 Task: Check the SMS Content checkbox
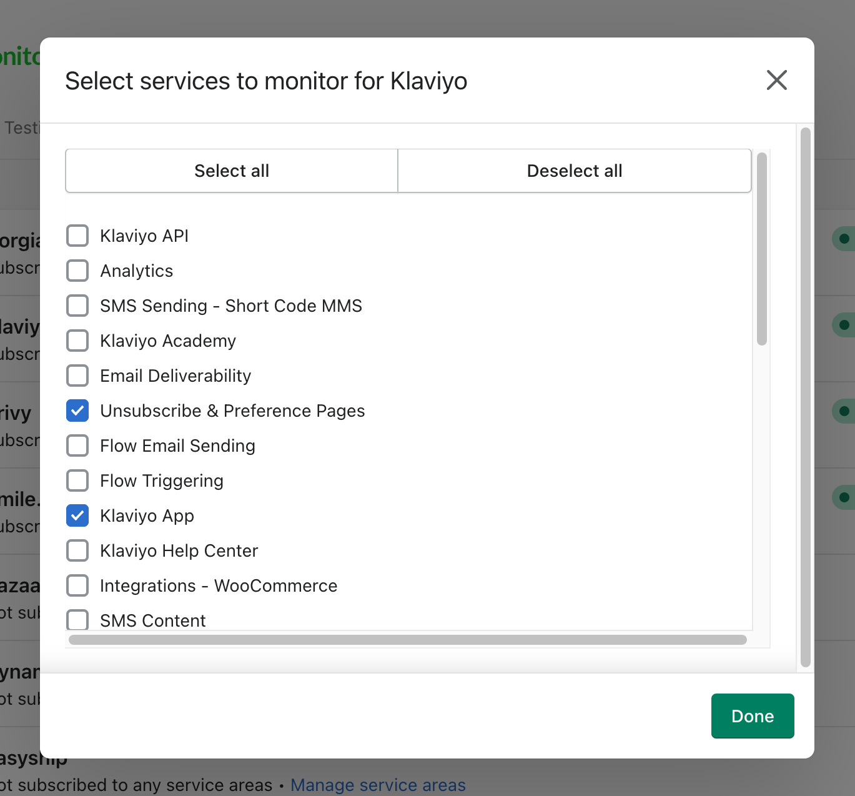77,620
